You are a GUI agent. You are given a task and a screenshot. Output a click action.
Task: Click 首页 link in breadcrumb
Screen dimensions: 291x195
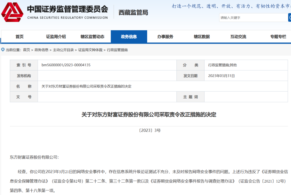click(x=26, y=50)
